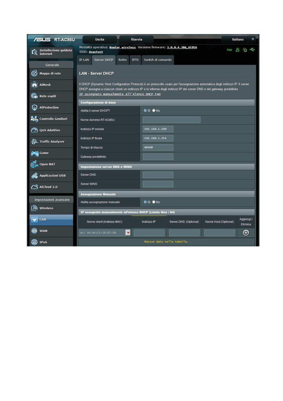Click the Nessun dato nella tabella message
Viewport: 283px width, 401px height.
tap(167, 242)
